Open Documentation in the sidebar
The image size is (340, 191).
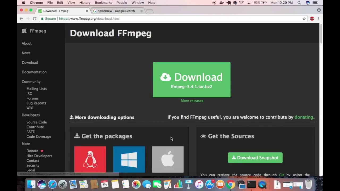(34, 72)
